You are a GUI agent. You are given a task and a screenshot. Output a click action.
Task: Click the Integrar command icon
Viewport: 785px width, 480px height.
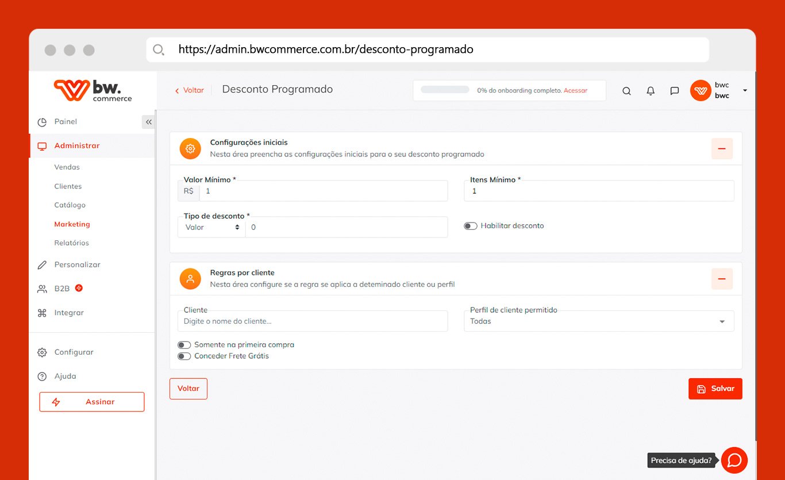point(42,313)
